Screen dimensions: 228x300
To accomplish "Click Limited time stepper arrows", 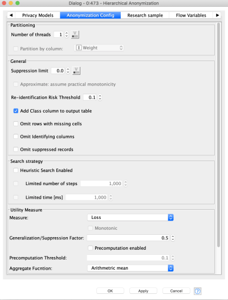I will (x=111, y=197).
